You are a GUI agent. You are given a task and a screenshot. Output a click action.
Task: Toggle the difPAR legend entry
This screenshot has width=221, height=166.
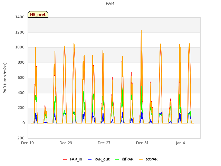pos(124,159)
